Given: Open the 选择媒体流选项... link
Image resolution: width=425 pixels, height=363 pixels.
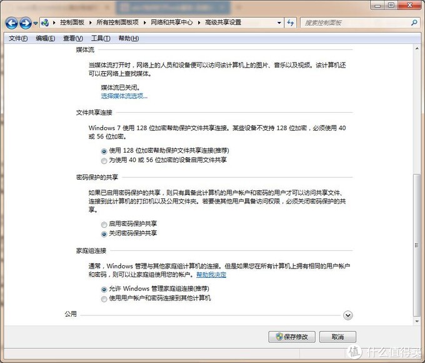Looking at the screenshot, I should tap(124, 96).
